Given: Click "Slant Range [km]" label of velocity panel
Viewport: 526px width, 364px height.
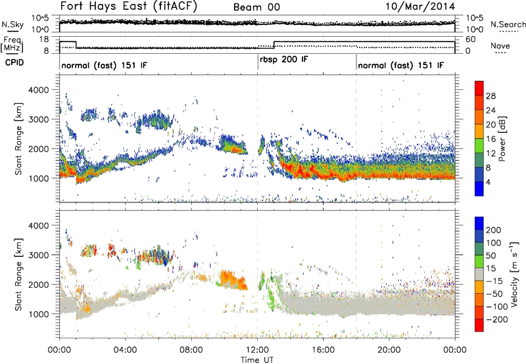Looking at the screenshot, I should coord(19,274).
